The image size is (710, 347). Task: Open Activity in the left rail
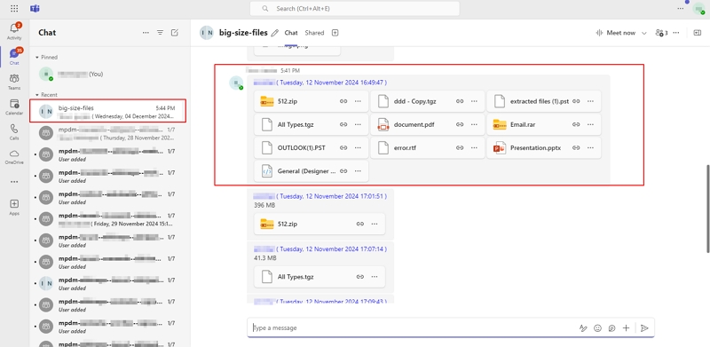click(14, 32)
